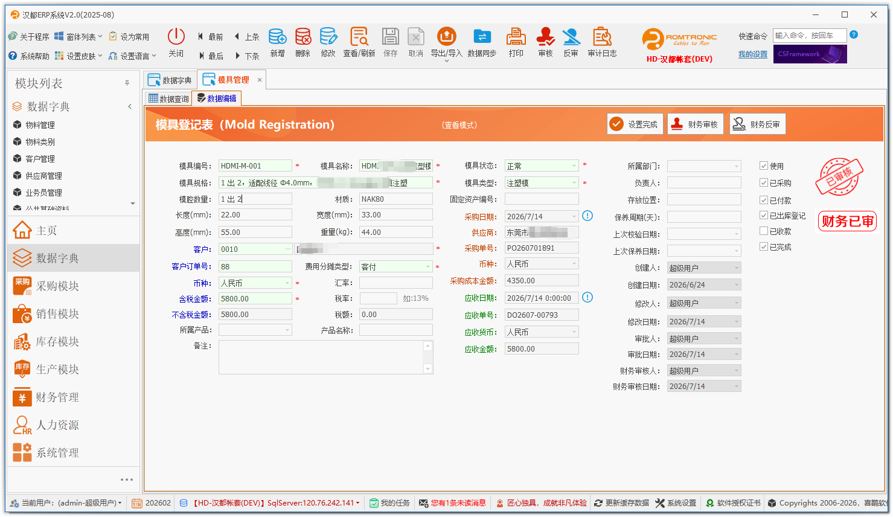Open the 导出/导入 toolbar icon
Viewport: 893px width, 517px height.
point(446,37)
